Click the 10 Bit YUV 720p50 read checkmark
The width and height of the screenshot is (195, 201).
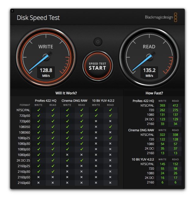pyautogui.click(x=110, y=115)
